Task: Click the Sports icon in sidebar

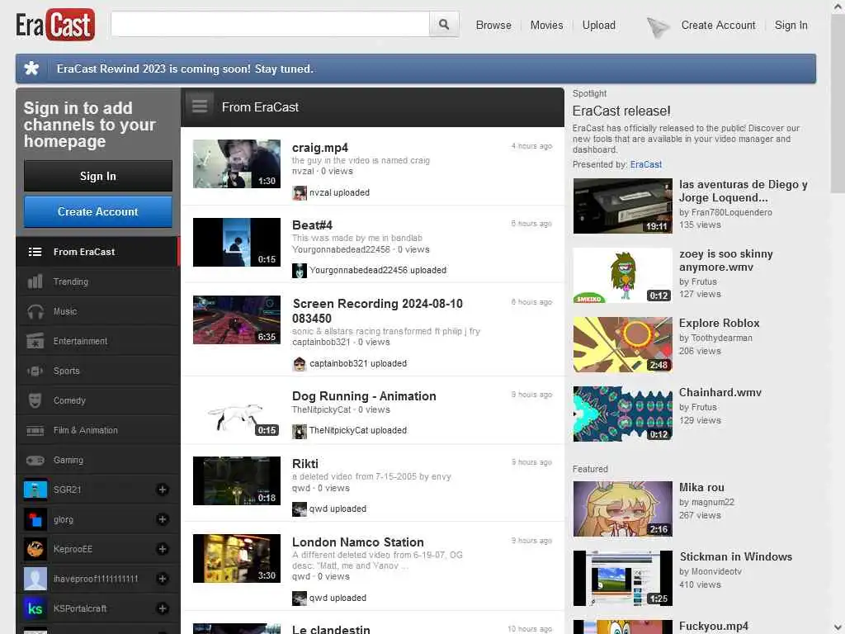Action: [x=35, y=371]
